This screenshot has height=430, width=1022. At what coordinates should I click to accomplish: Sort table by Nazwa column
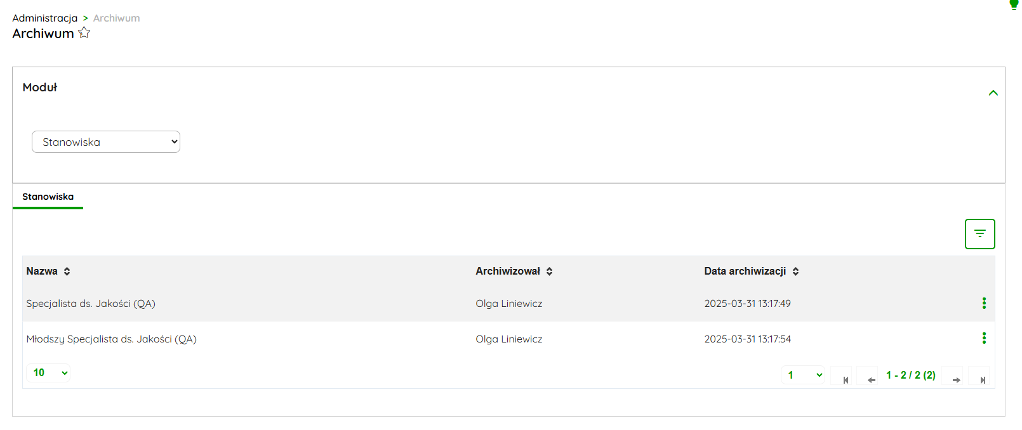click(67, 271)
